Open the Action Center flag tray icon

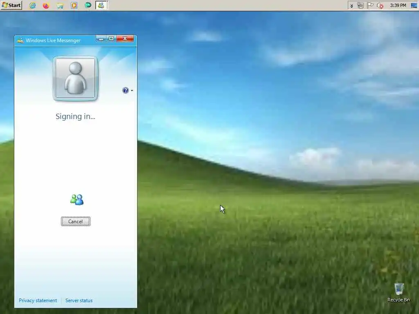[370, 5]
